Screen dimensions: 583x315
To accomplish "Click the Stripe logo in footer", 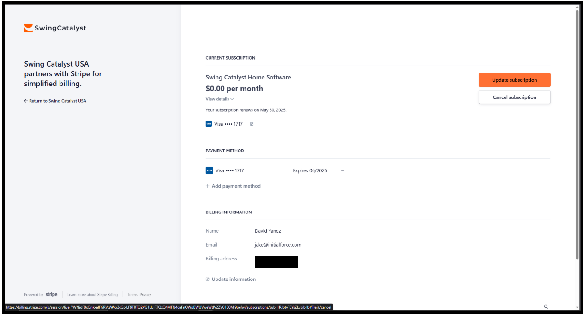I will point(51,294).
